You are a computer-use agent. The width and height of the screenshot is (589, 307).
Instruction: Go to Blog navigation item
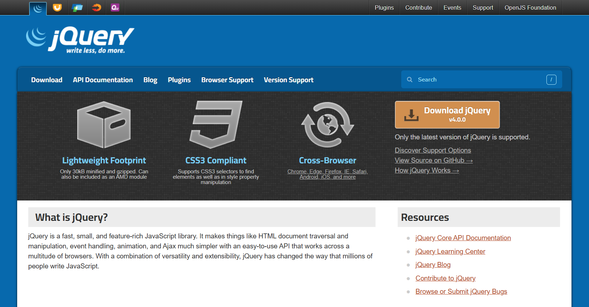click(150, 80)
